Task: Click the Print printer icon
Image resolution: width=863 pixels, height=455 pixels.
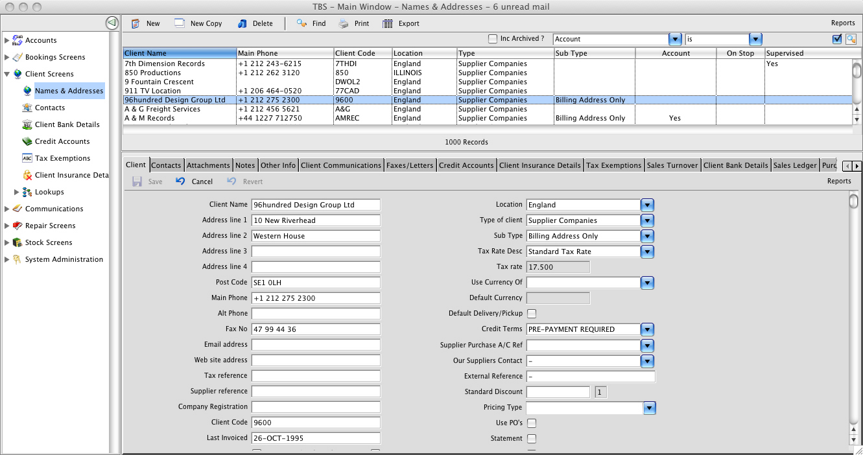Action: click(x=344, y=23)
